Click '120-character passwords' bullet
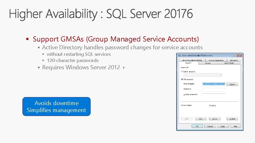This screenshot has height=143, width=255. 73,60
